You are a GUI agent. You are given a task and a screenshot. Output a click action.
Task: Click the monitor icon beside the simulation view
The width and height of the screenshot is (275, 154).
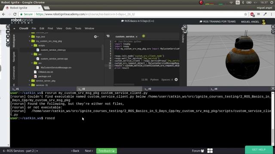tap(185, 32)
